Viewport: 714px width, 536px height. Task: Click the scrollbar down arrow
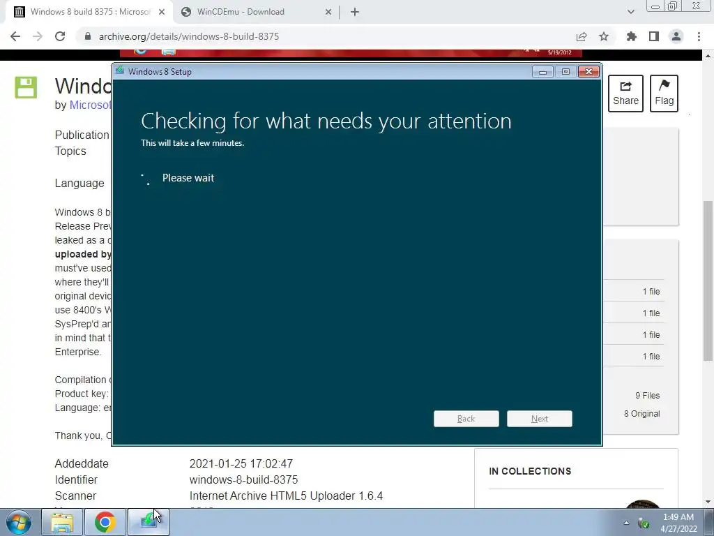pyautogui.click(x=708, y=502)
